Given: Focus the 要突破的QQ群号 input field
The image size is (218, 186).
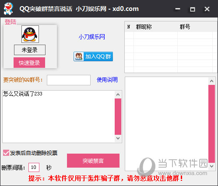Looking at the screenshot, I should point(69,80).
